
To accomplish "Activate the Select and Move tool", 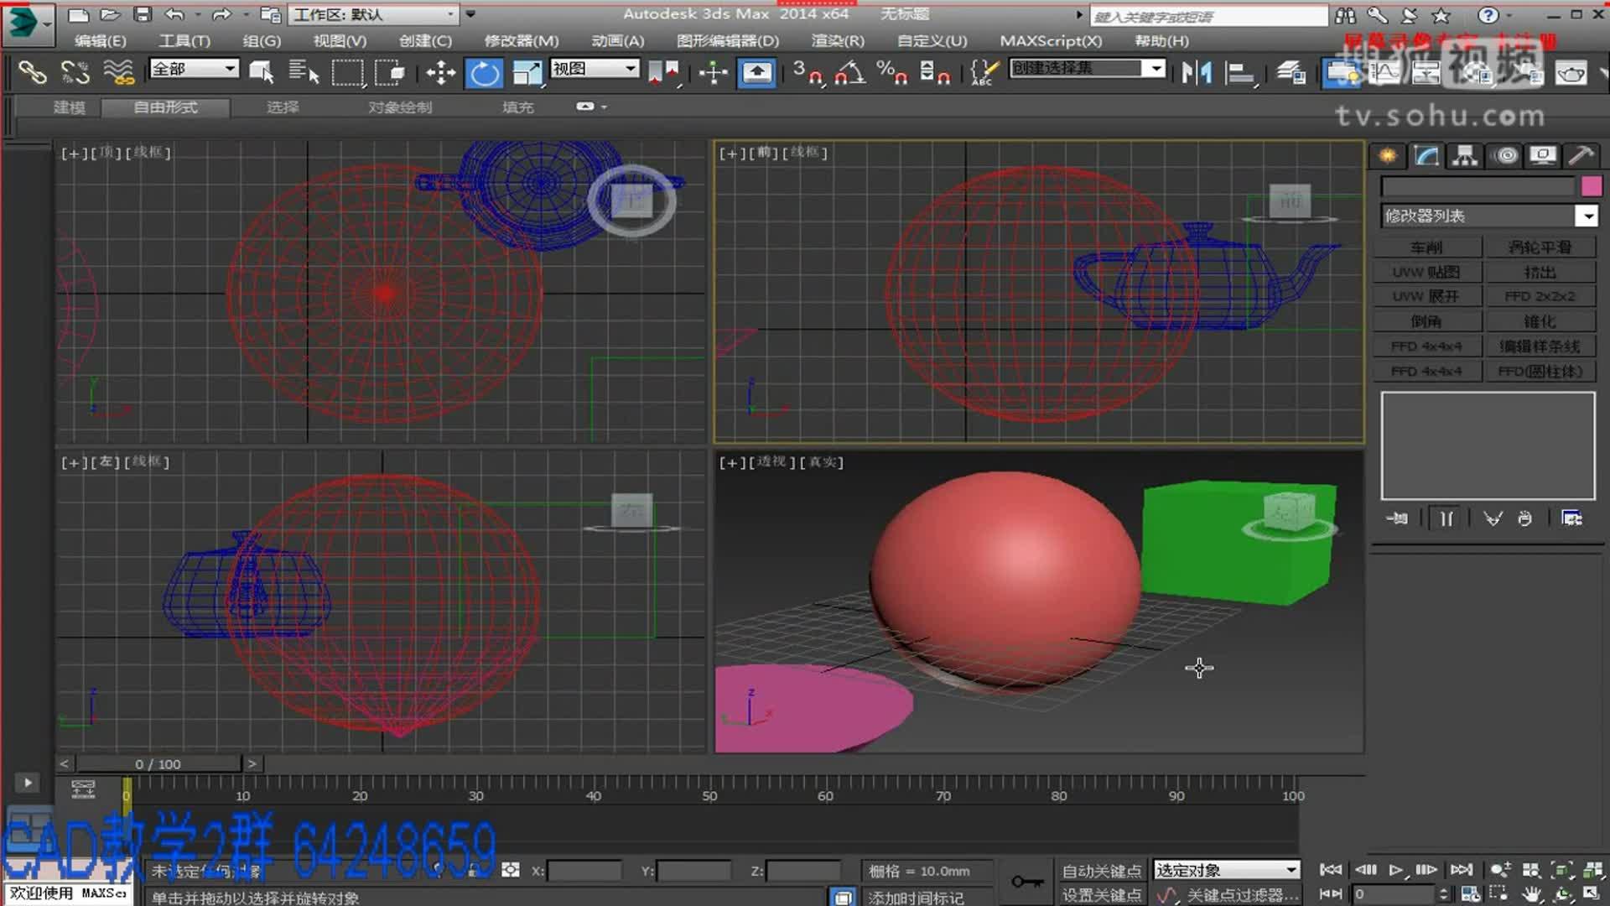I will (440, 73).
